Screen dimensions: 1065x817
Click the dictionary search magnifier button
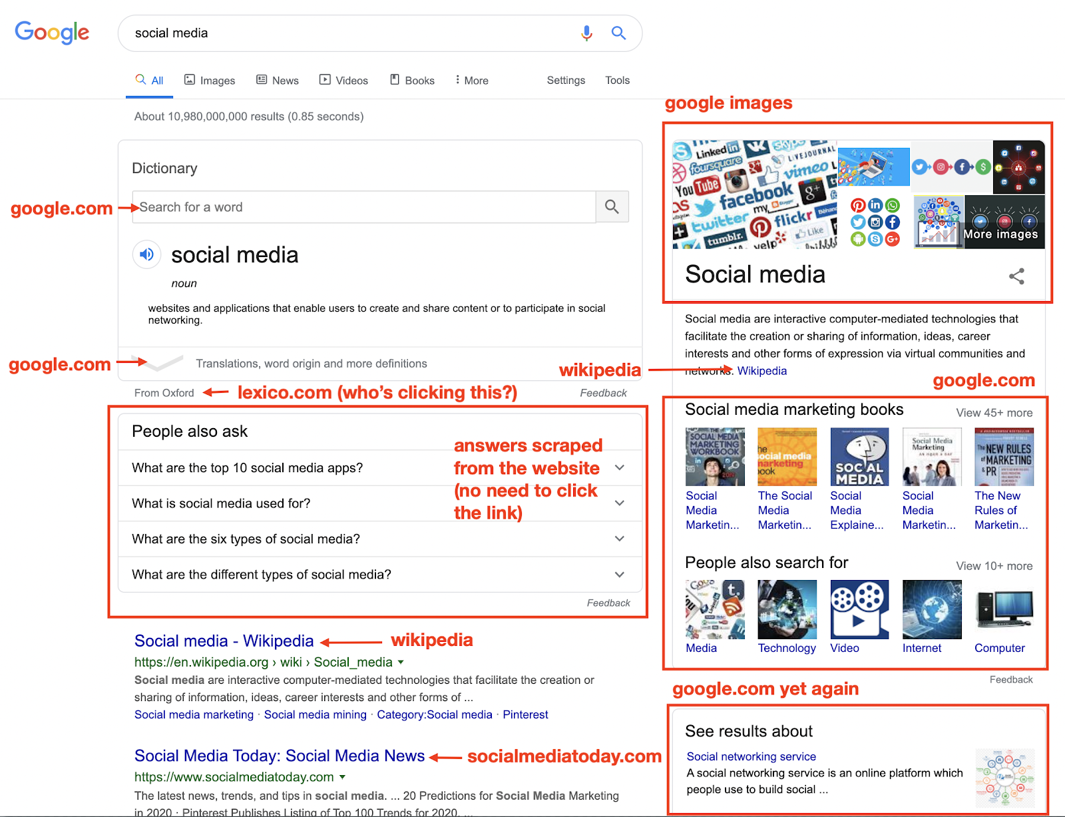[612, 207]
